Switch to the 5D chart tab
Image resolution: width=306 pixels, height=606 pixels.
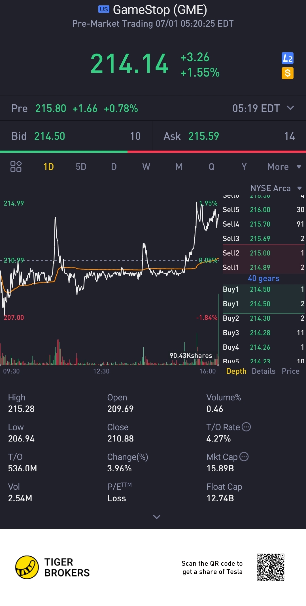point(81,167)
